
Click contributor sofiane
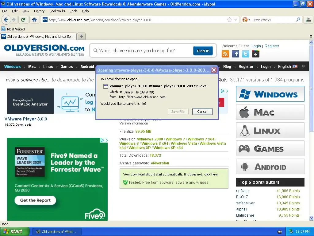[242, 191]
